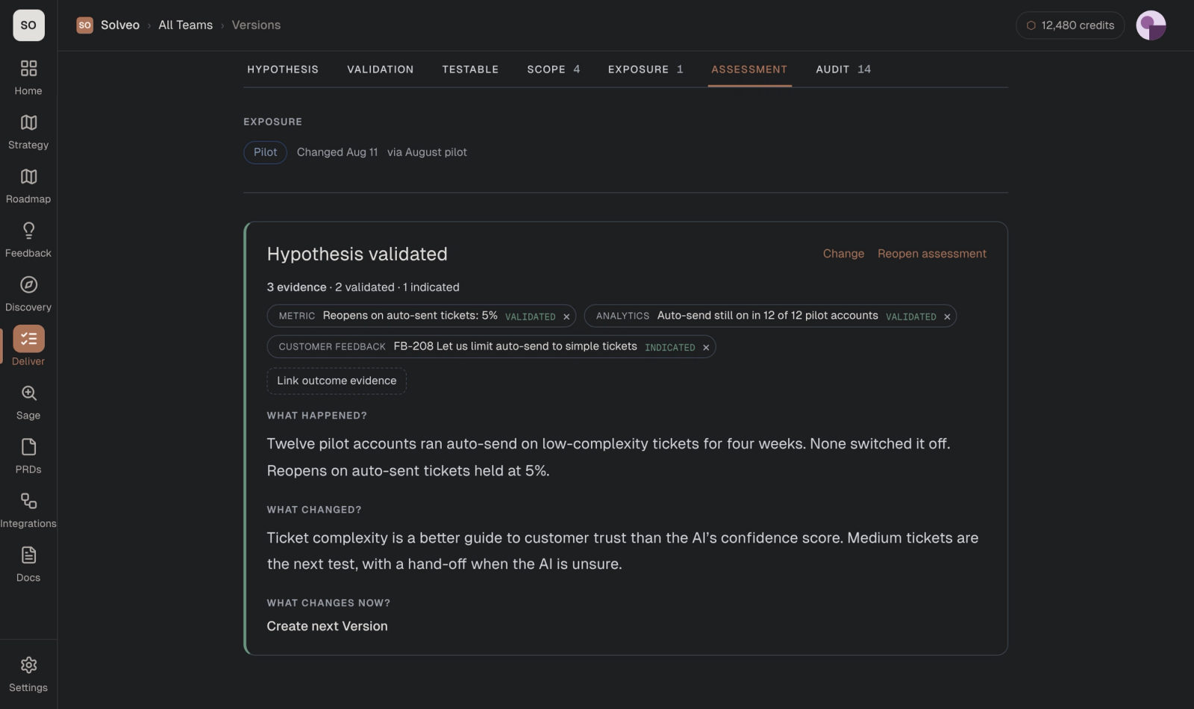Click Create next Version
The width and height of the screenshot is (1194, 709).
(327, 626)
